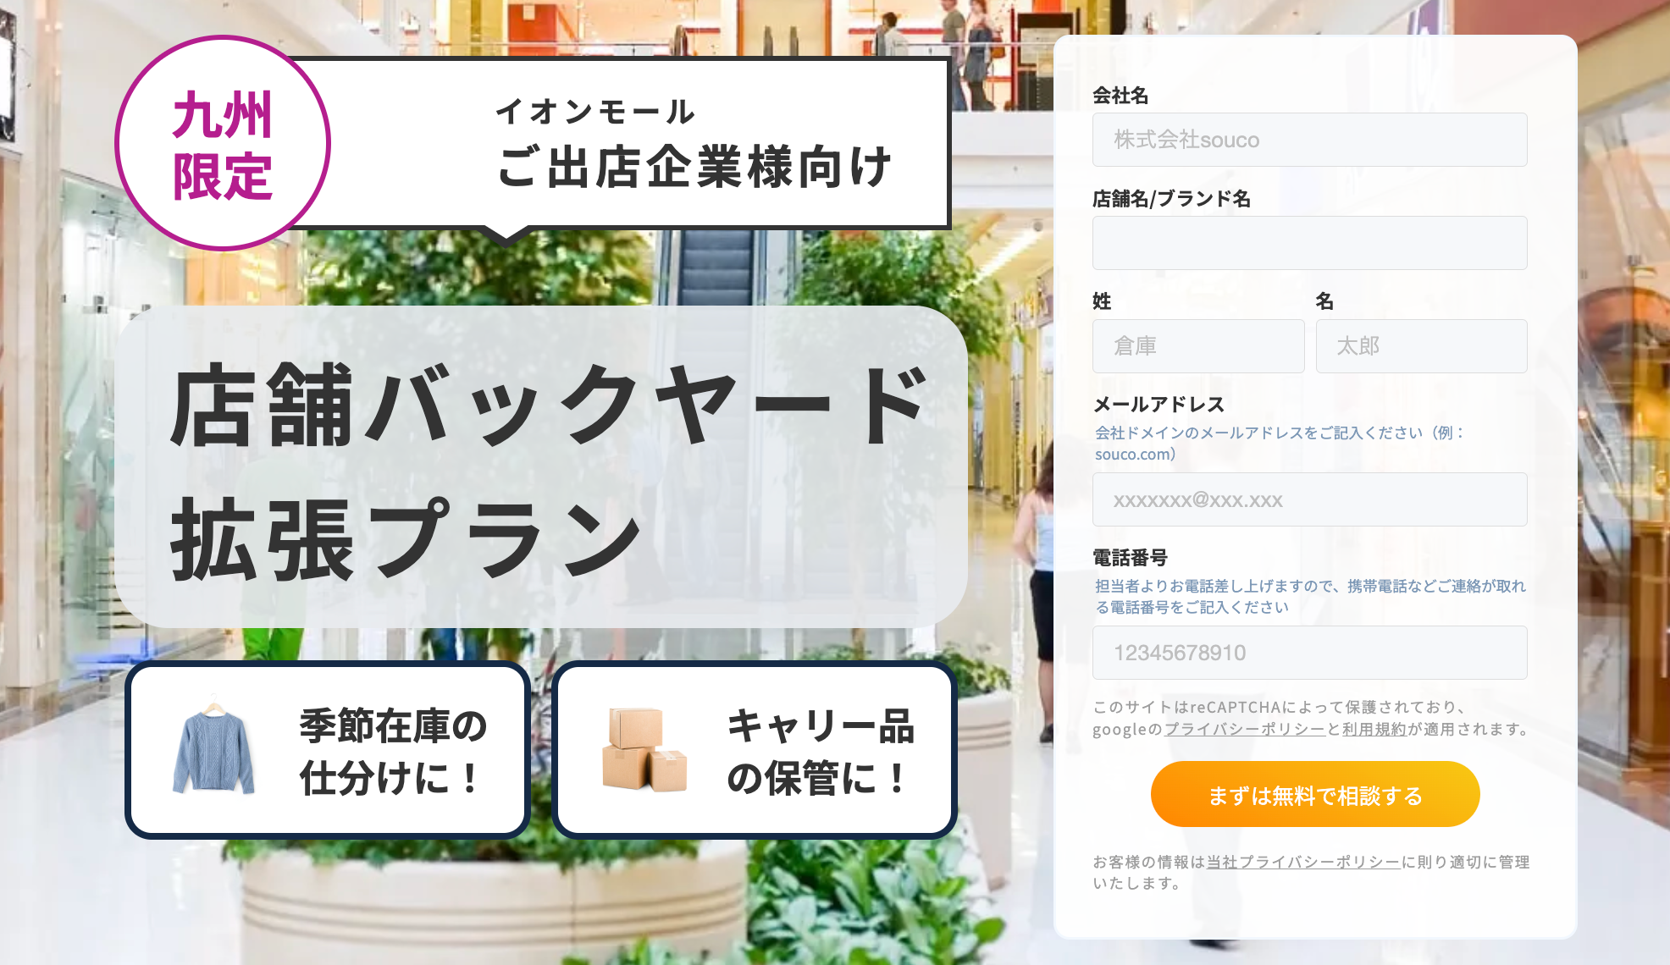Focus the 会社名 input field
The height and width of the screenshot is (965, 1670).
point(1309,140)
